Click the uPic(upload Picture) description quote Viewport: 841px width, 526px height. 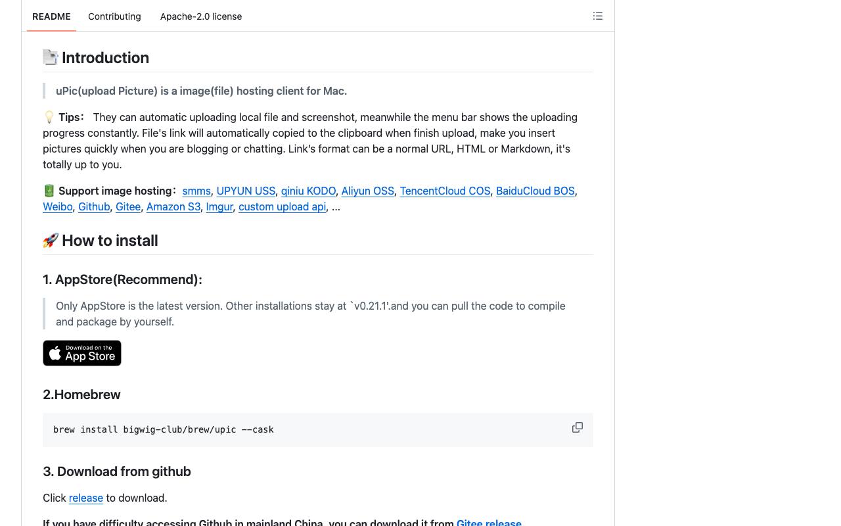[x=201, y=91]
